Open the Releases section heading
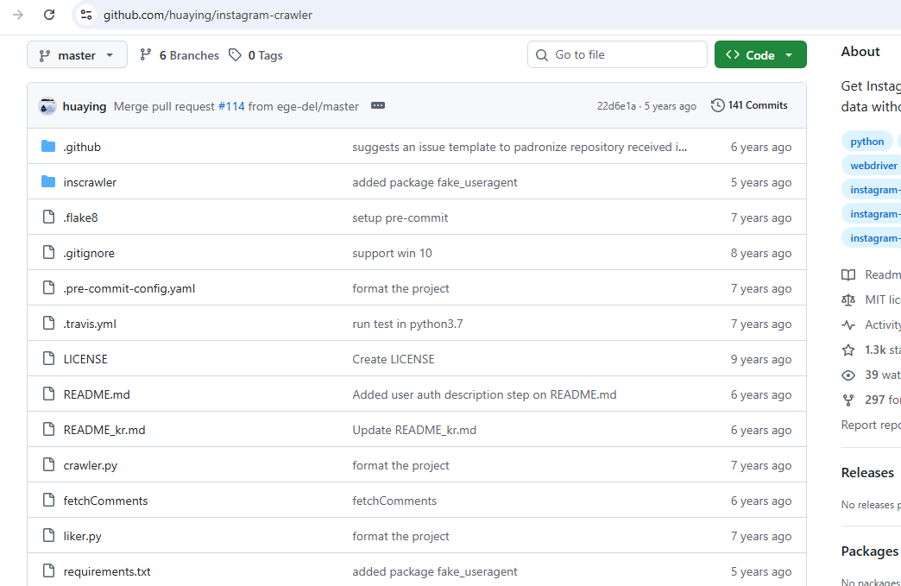 pyautogui.click(x=867, y=472)
